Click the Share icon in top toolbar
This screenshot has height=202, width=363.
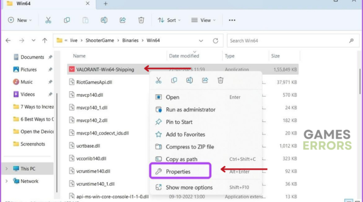point(123,20)
